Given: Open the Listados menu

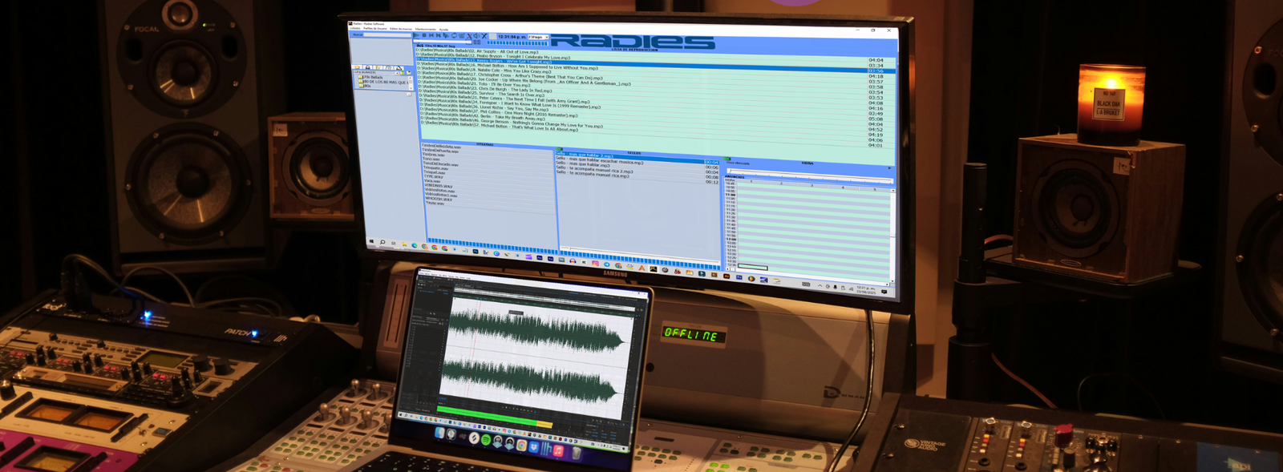Looking at the screenshot, I should click(x=354, y=28).
